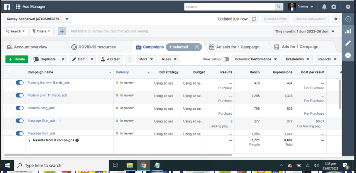Open the history clock panel in right sidebar
The image size is (356, 173).
(x=348, y=55)
